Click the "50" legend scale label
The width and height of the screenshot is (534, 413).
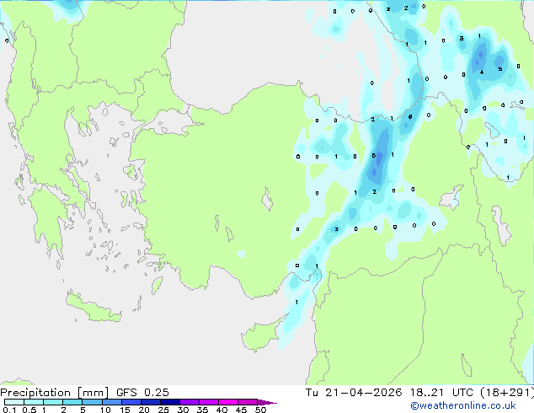point(260,410)
